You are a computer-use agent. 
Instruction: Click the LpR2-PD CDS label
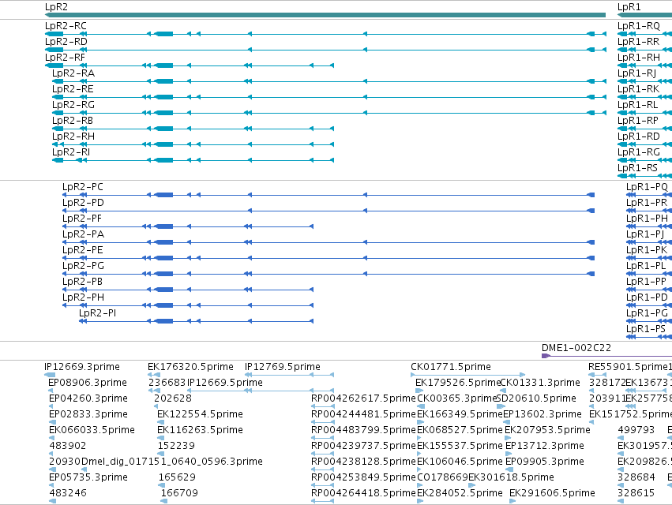[x=83, y=203]
